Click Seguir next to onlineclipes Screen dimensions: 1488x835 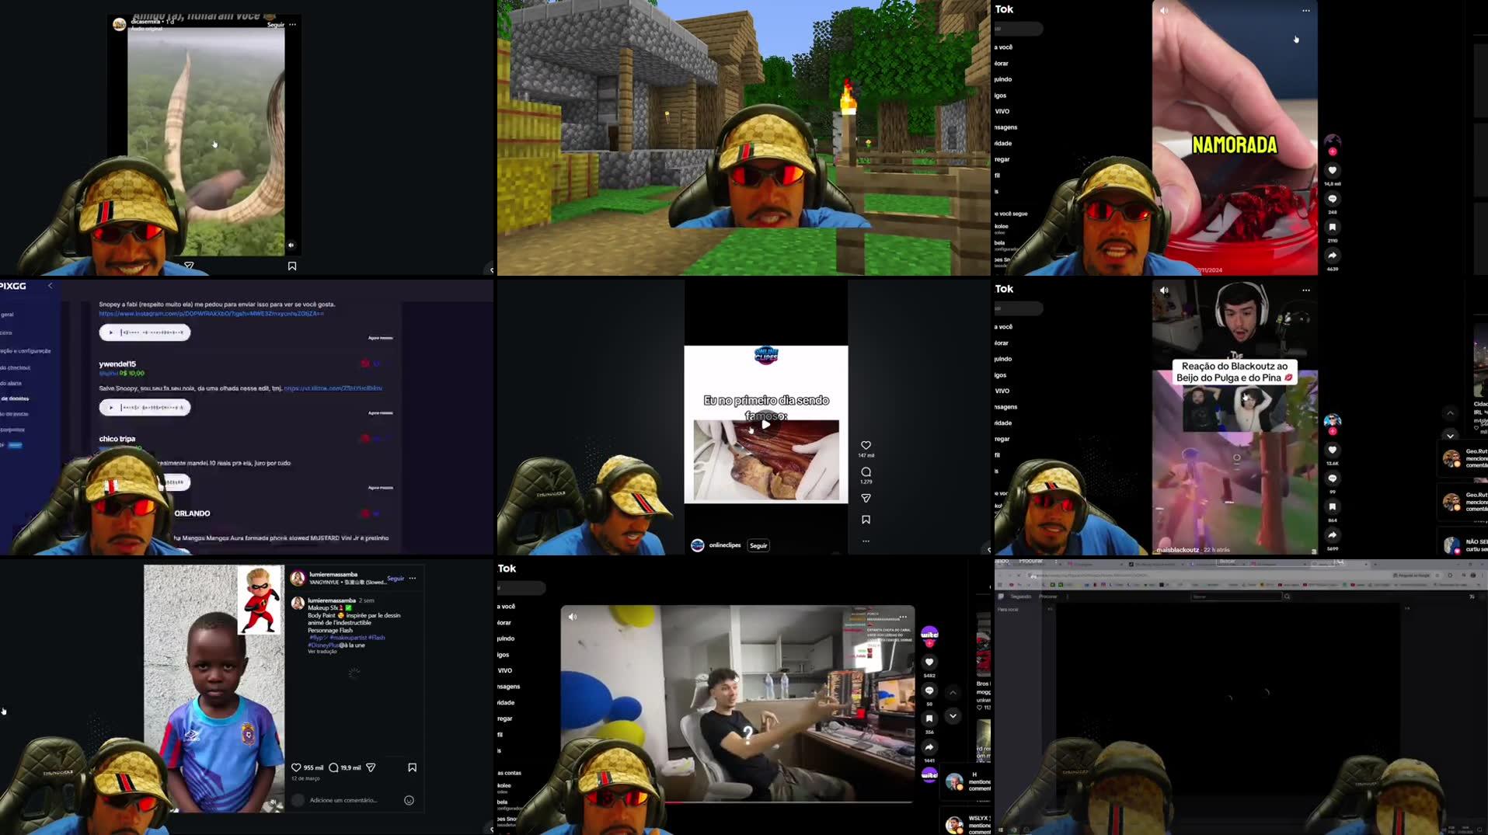pyautogui.click(x=758, y=545)
